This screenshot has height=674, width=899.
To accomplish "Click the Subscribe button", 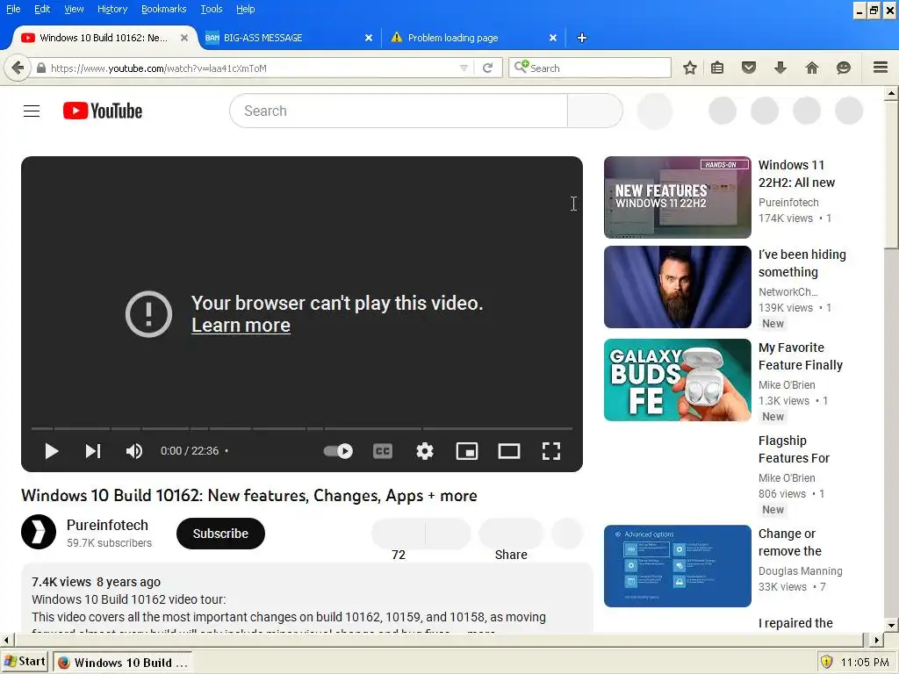I will (220, 534).
